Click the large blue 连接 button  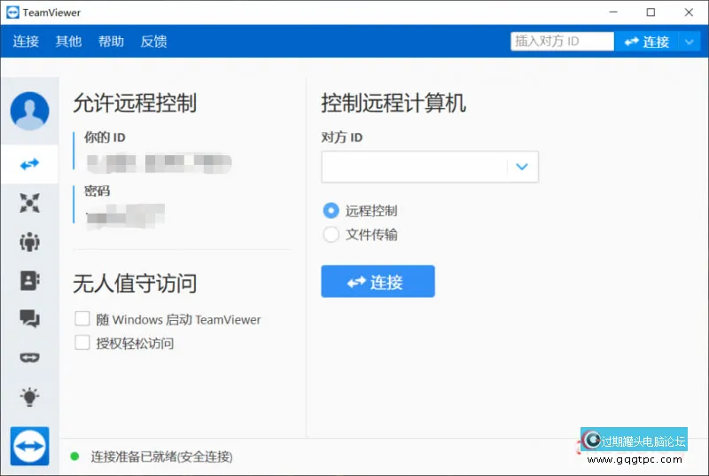(378, 281)
